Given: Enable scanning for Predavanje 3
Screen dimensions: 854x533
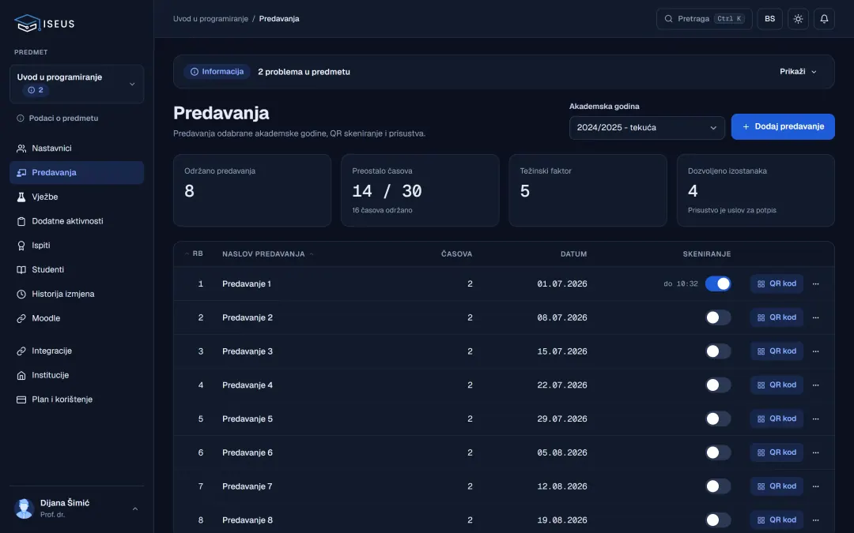Looking at the screenshot, I should pos(718,351).
